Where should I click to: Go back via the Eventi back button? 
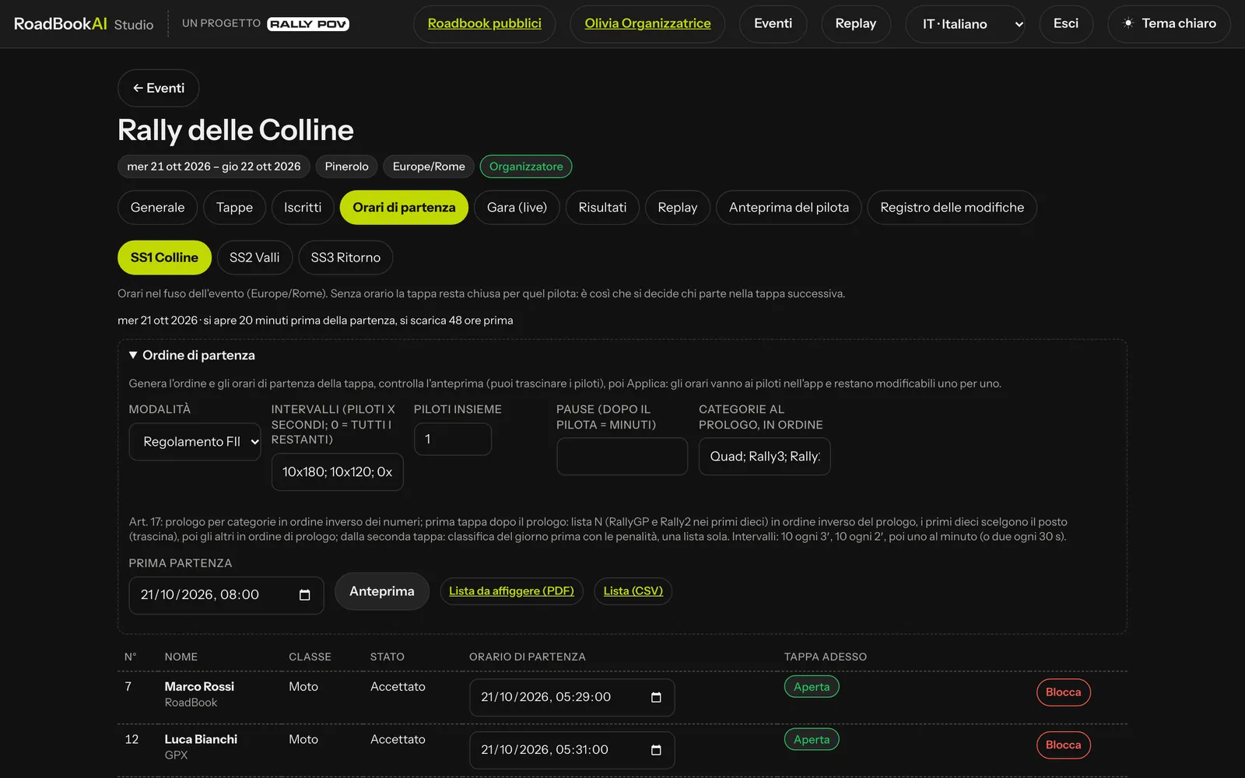pos(159,89)
